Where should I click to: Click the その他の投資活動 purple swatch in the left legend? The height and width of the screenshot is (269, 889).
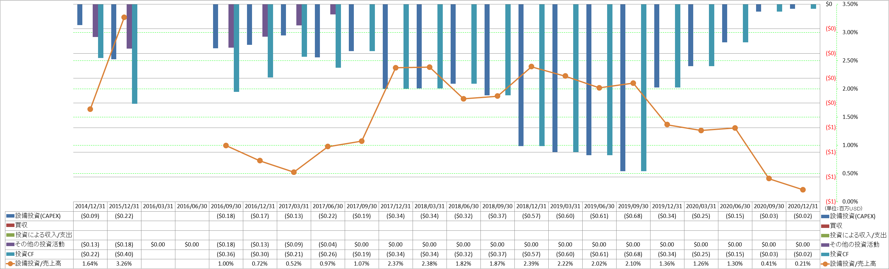click(x=10, y=244)
